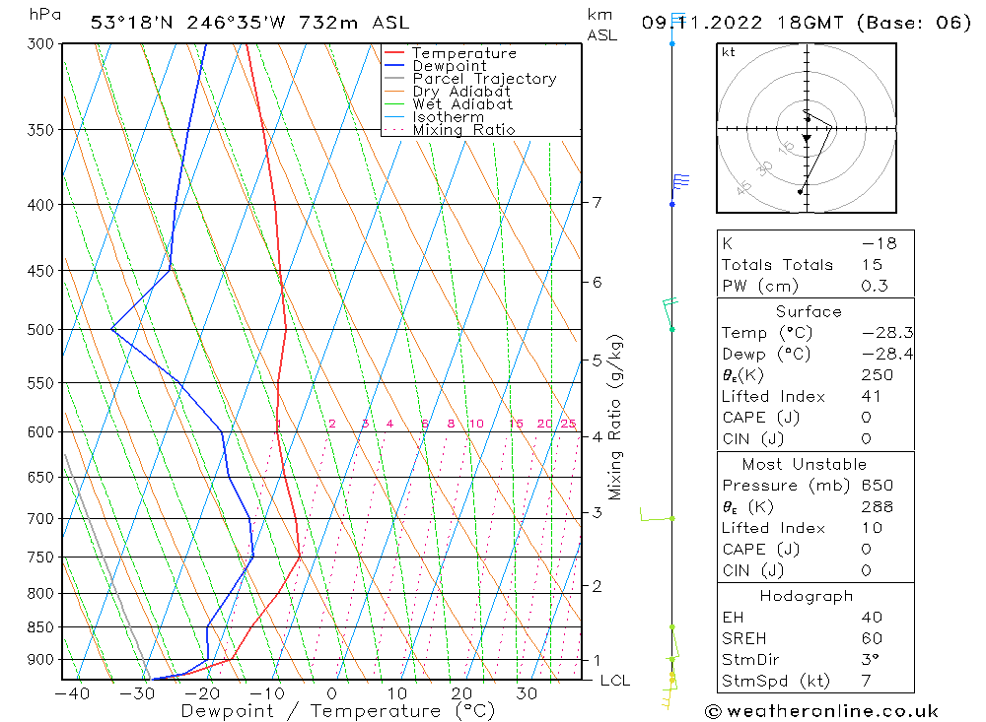Click the Surface section heading
Screen dimensions: 986x722
[x=809, y=311]
